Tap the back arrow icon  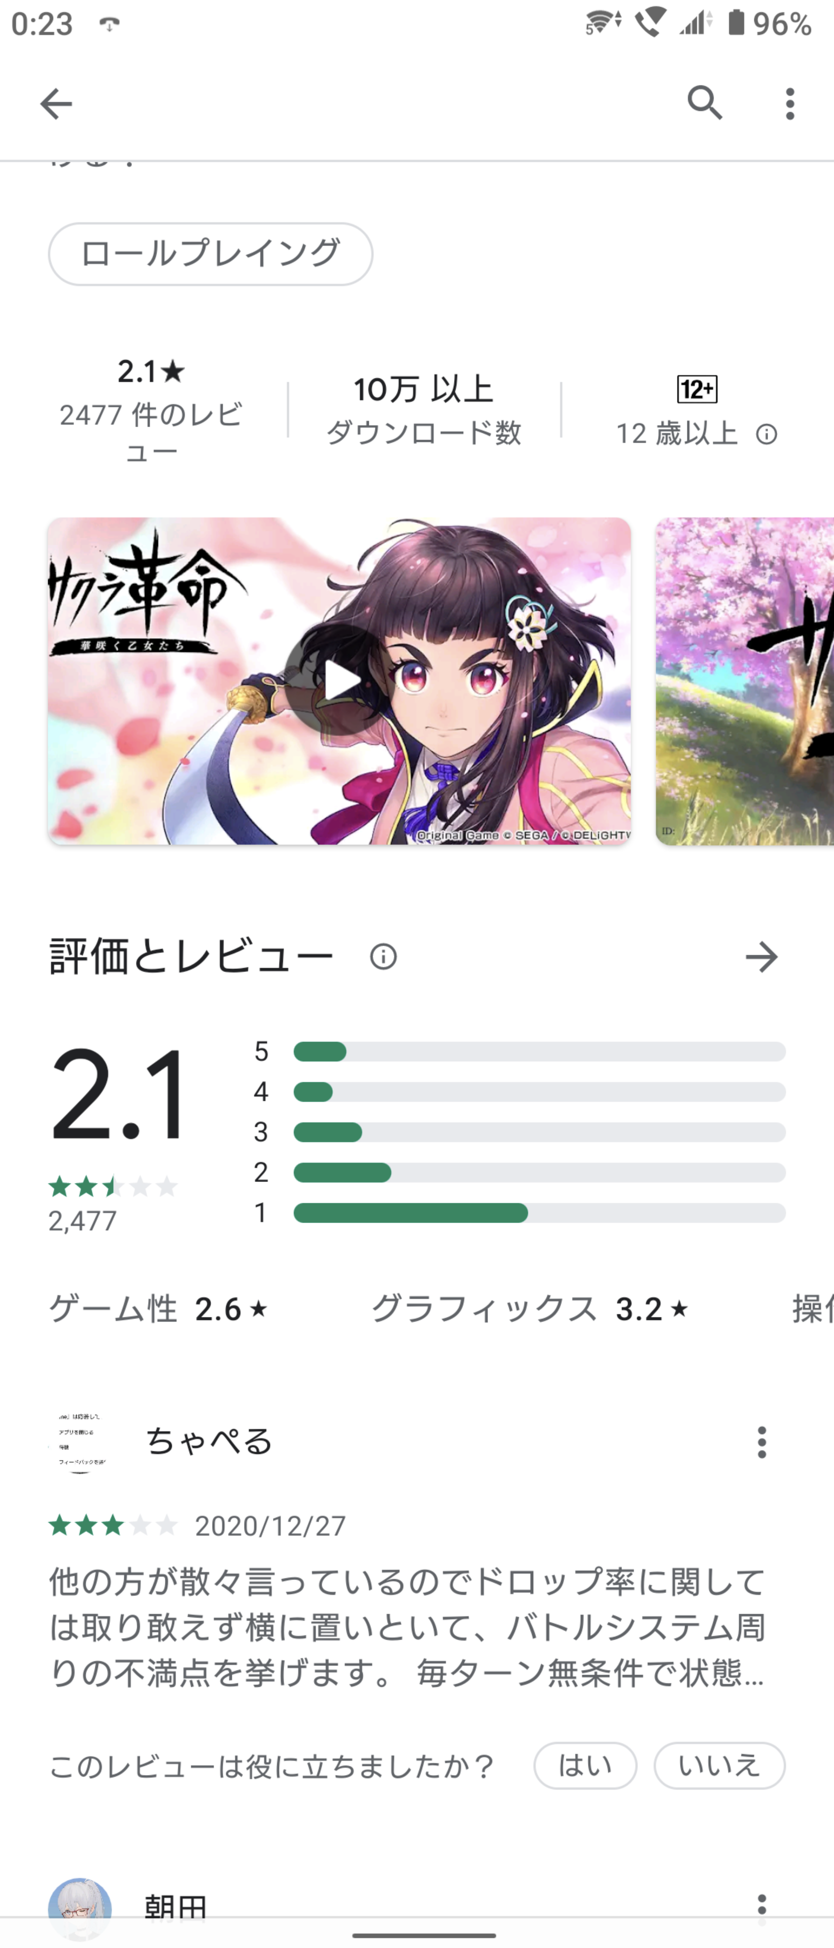coord(56,103)
